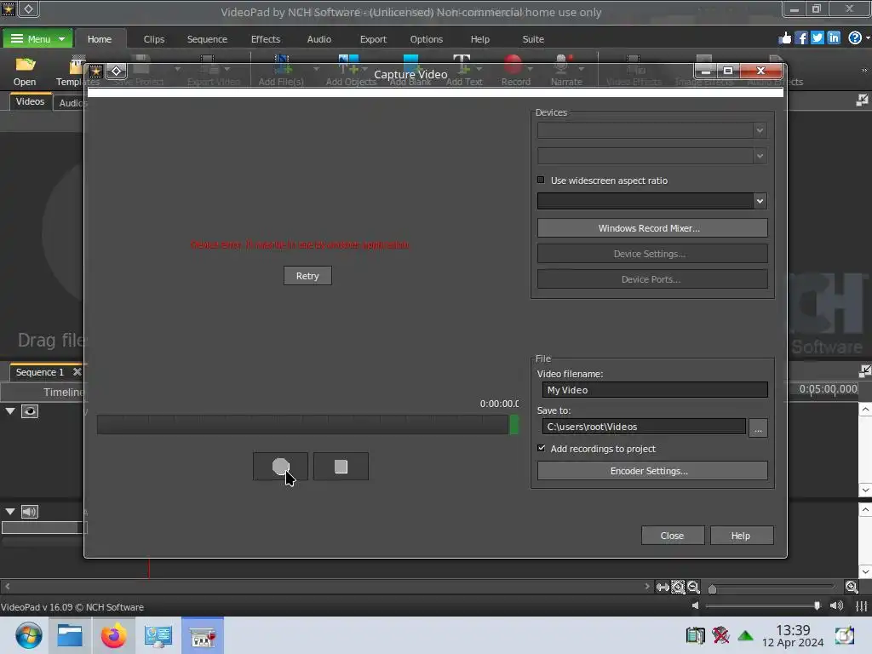The image size is (872, 654).
Task: Click the loud speaker icon near volume
Action: pos(836,605)
